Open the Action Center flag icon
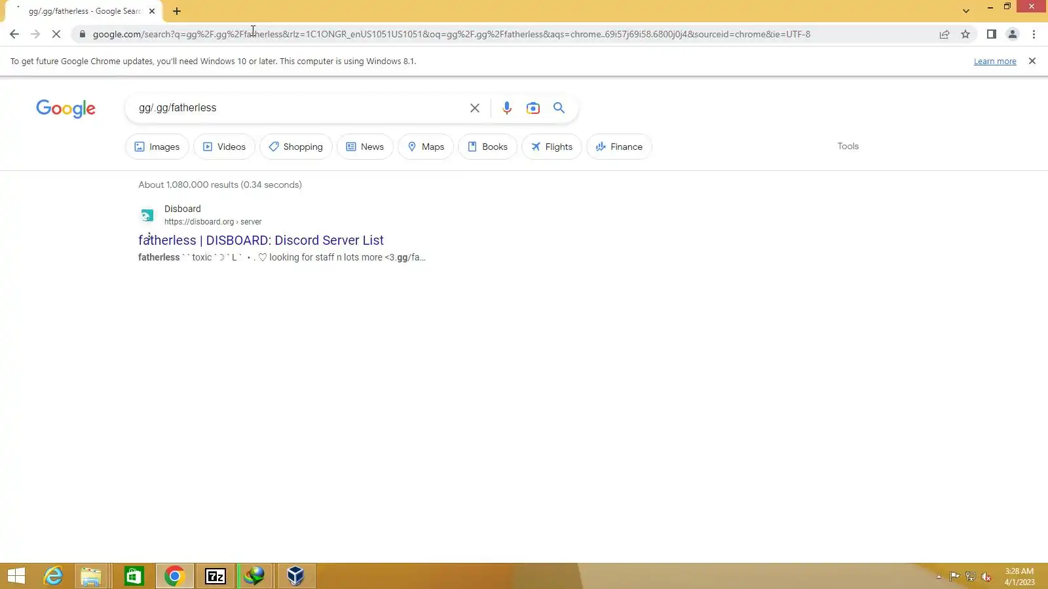This screenshot has height=589, width=1048. (955, 577)
